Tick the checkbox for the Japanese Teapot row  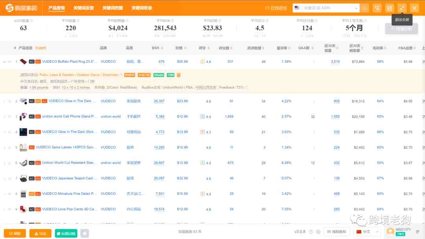click(10, 178)
